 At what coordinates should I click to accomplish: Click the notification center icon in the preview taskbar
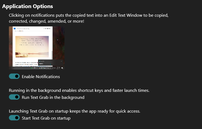(62, 68)
